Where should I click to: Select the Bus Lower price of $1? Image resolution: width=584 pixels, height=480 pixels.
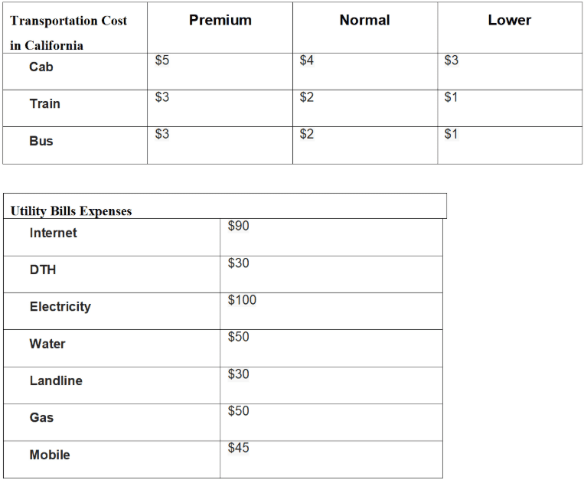[x=452, y=134]
